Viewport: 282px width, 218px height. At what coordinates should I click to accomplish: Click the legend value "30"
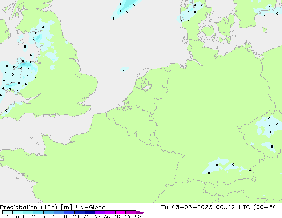click(x=97, y=216)
